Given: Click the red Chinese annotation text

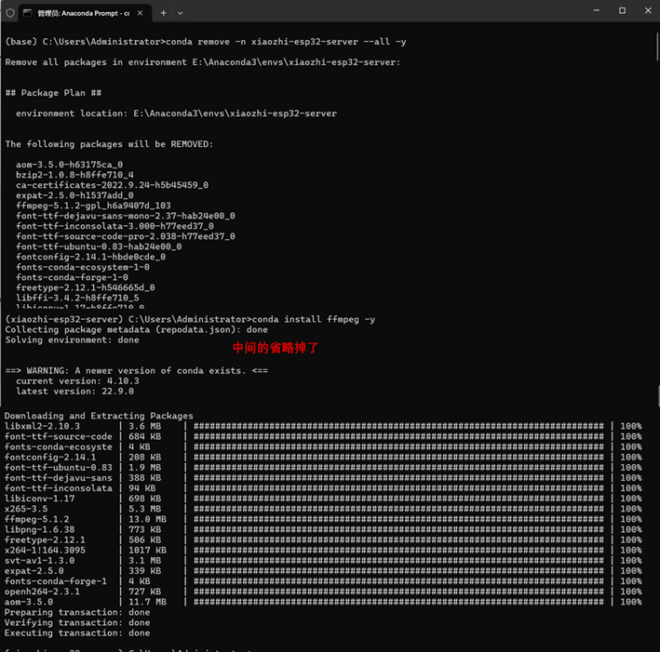Looking at the screenshot, I should coord(276,348).
